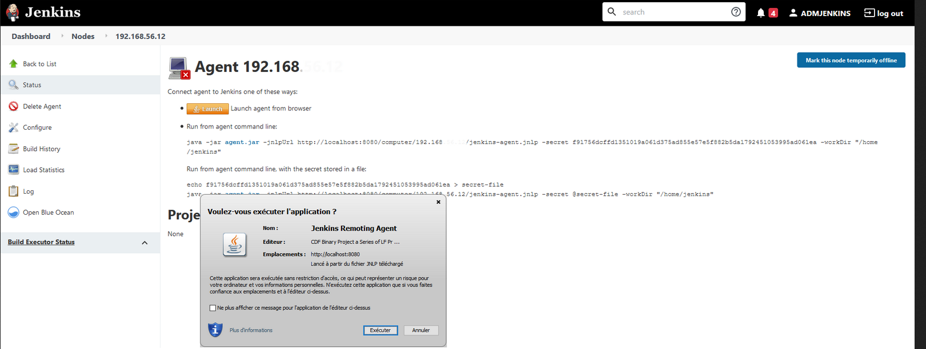Close the Java security dialog
Screen dimensions: 926x349
pyautogui.click(x=438, y=202)
